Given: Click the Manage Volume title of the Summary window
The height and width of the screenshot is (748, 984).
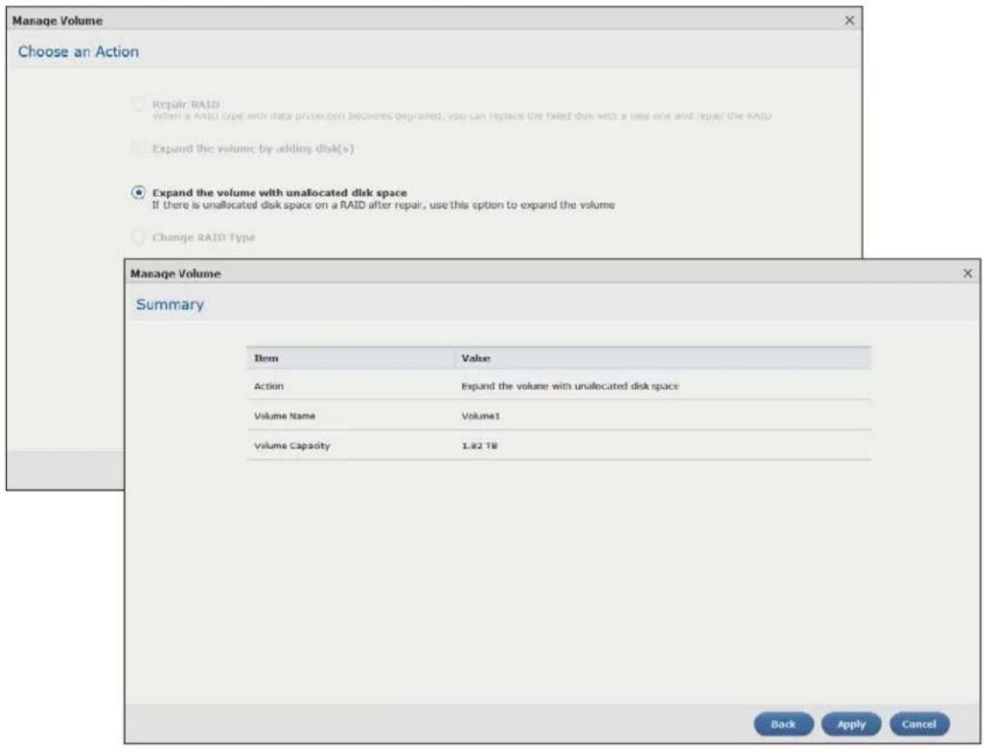Looking at the screenshot, I should point(176,273).
